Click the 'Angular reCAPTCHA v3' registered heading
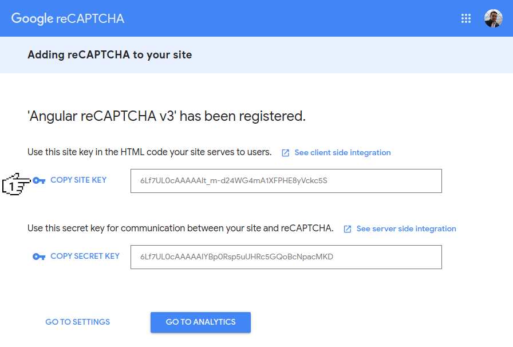 [166, 116]
